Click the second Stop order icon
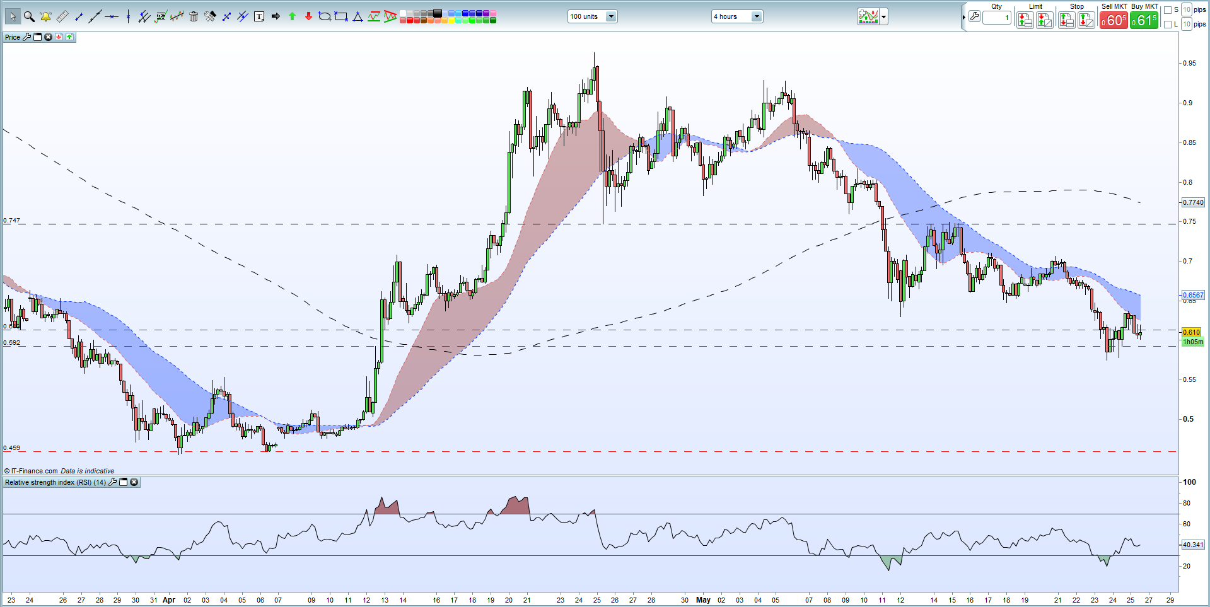This screenshot has height=607, width=1210. [x=1086, y=20]
